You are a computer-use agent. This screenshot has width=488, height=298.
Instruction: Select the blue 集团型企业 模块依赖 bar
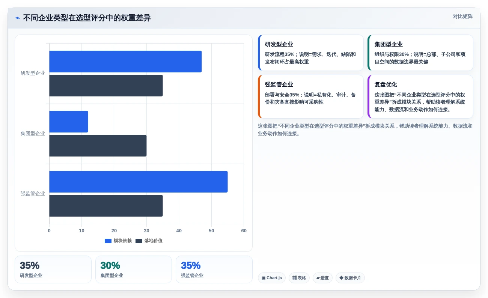69,122
